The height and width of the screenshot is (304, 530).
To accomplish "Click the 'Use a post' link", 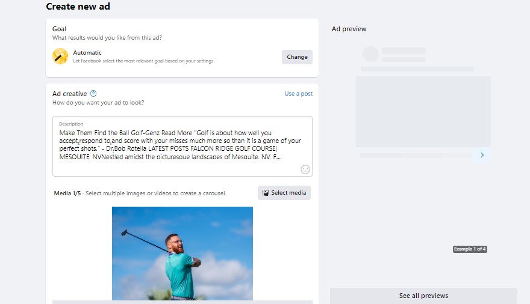I will (298, 94).
